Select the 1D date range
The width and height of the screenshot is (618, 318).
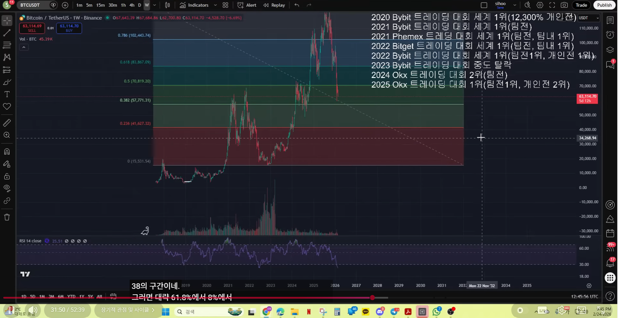24,296
